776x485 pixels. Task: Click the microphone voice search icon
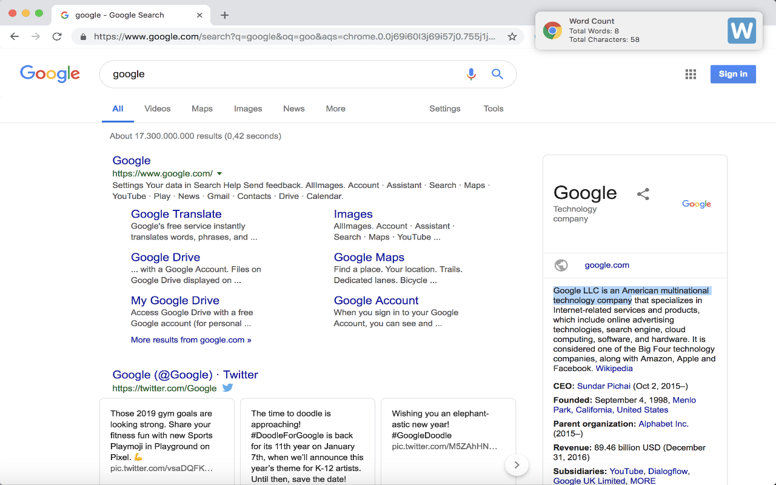[x=471, y=74]
